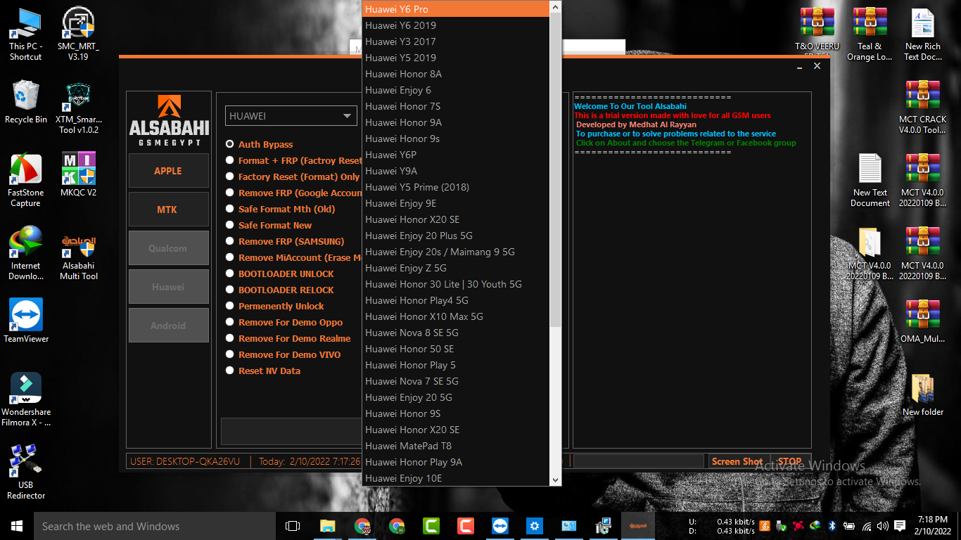961x540 pixels.
Task: Choose Huawei Y9A from the list
Action: (455, 171)
